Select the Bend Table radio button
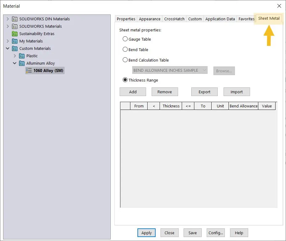This screenshot has height=241, width=286. coord(125,50)
